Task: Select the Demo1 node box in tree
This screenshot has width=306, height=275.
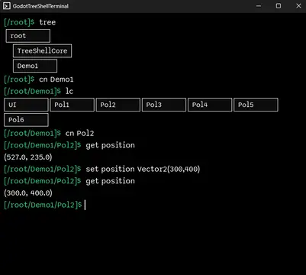Action: (35, 66)
